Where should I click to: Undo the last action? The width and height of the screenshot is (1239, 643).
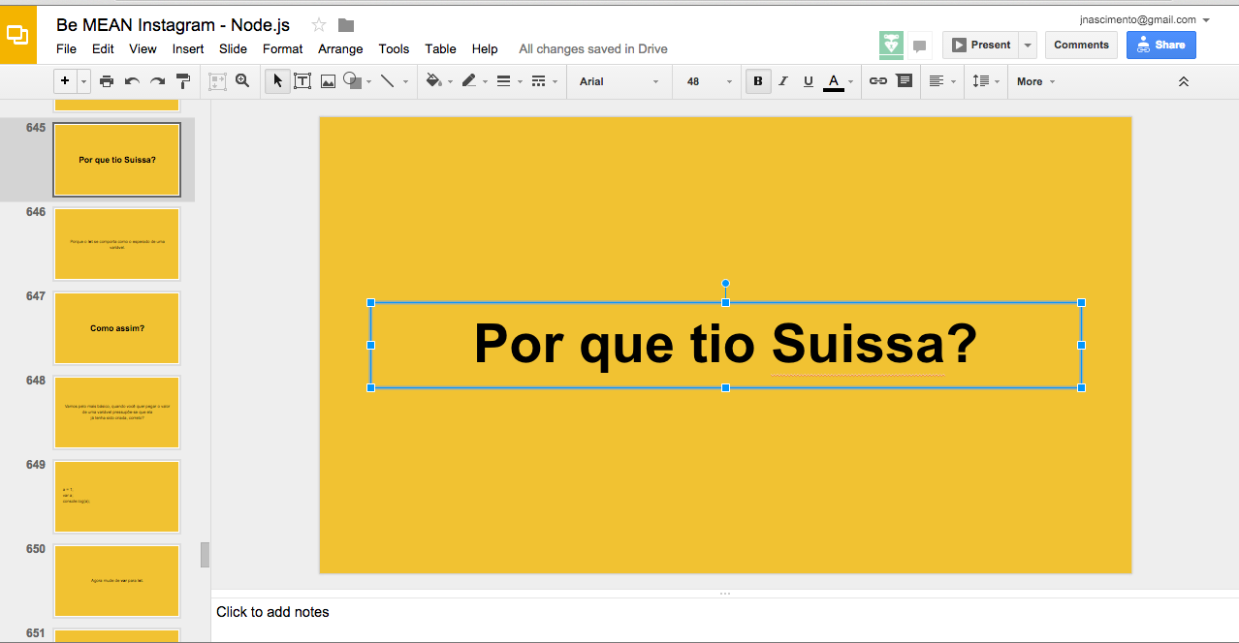coord(132,81)
